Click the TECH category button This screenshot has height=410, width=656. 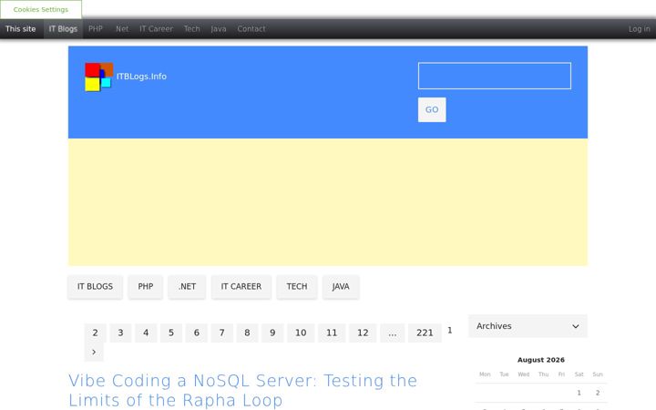point(297,287)
